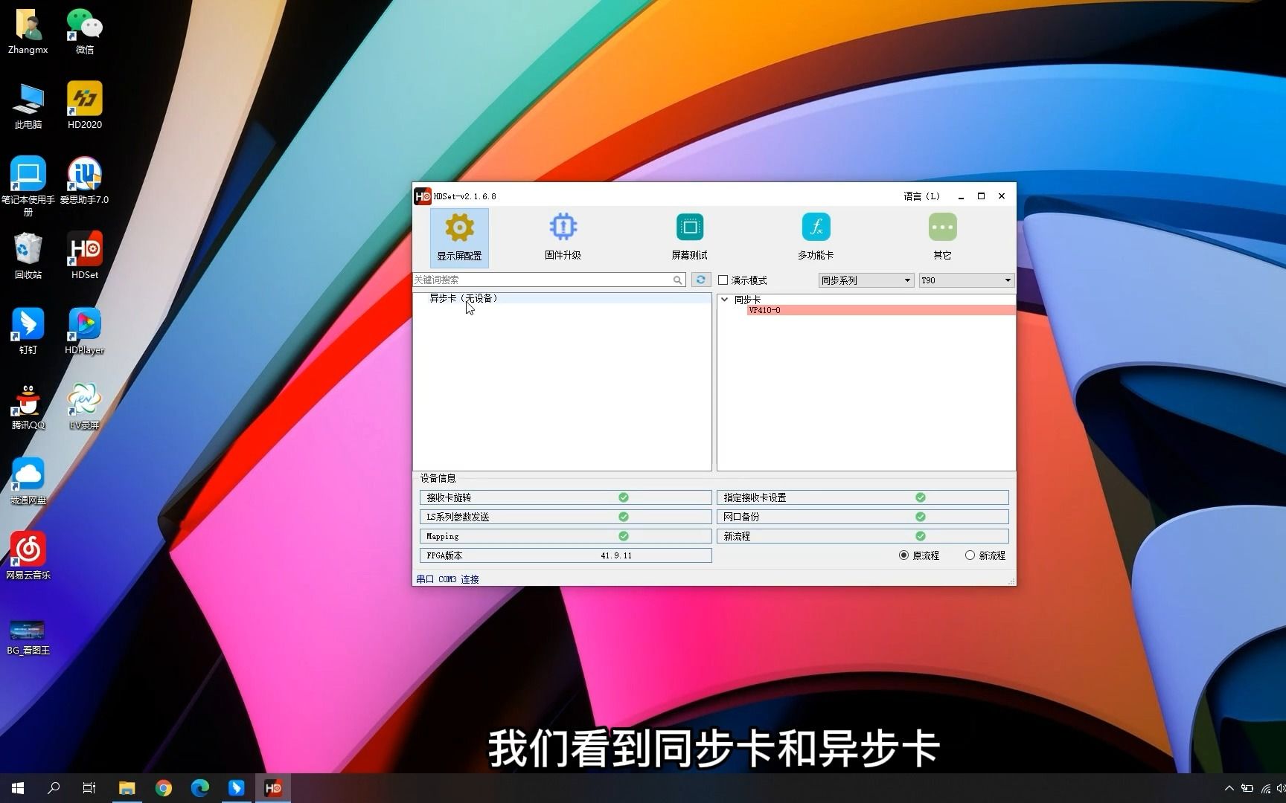This screenshot has height=803, width=1286.
Task: Open 钉钉 desktop shortcut
Action: click(x=28, y=331)
